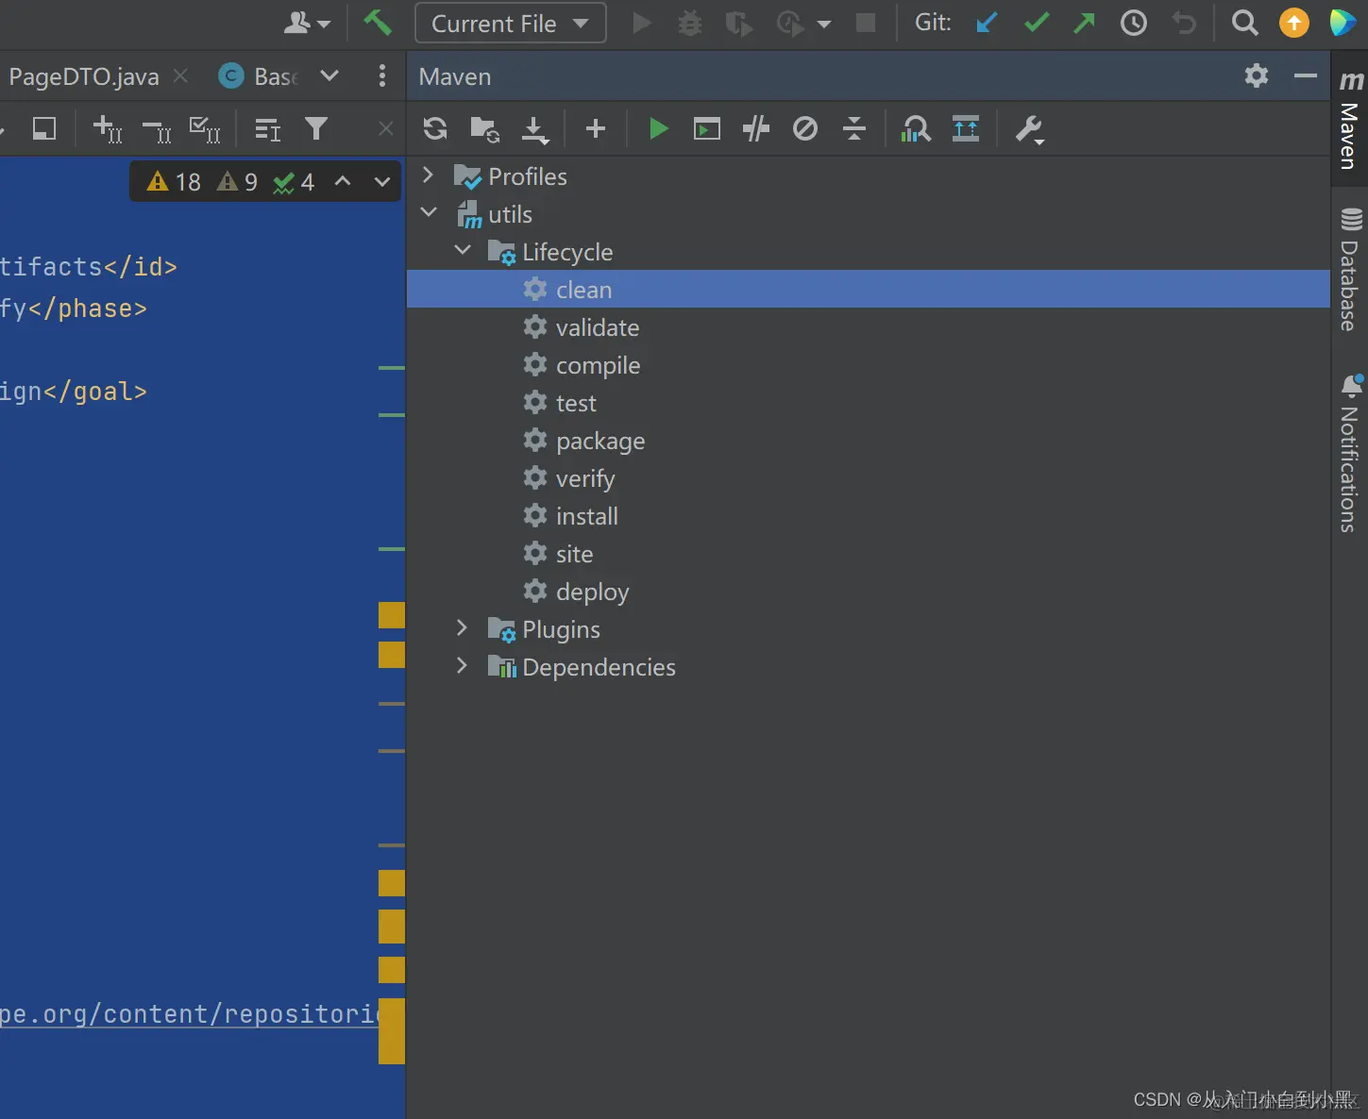Click the 4 typos indicator
Image resolution: width=1368 pixels, height=1119 pixels.
pyautogui.click(x=294, y=181)
